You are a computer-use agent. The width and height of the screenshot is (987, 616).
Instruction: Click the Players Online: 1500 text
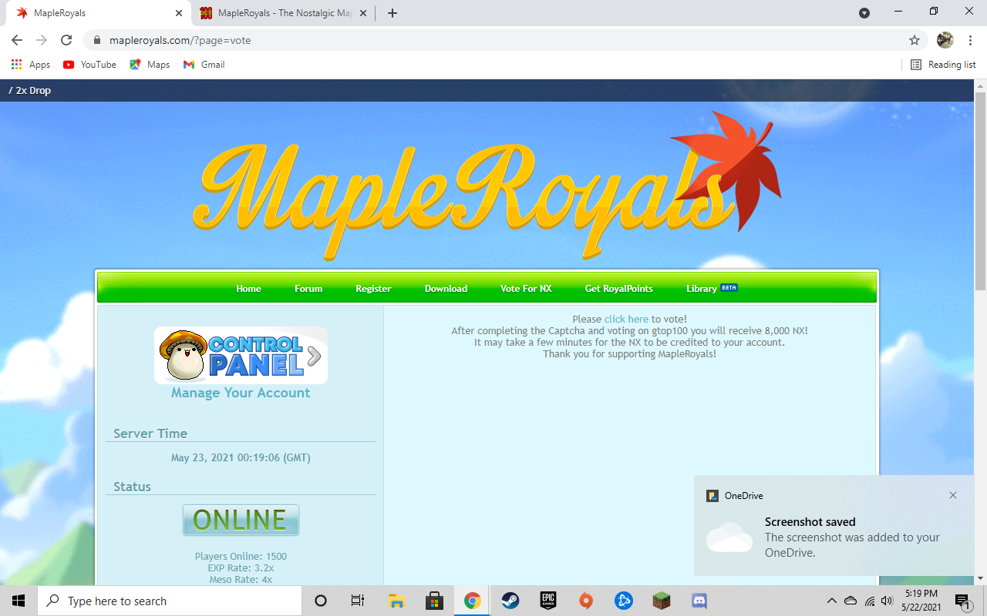(241, 556)
